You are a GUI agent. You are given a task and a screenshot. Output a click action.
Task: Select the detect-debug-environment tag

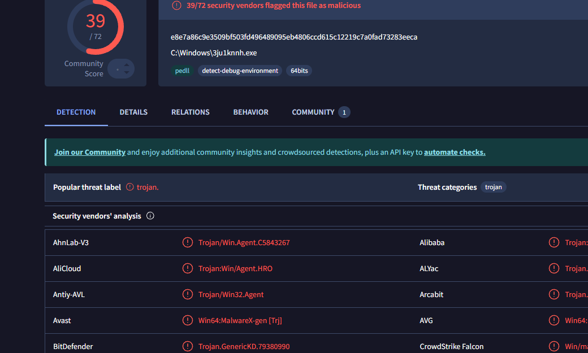pyautogui.click(x=240, y=71)
